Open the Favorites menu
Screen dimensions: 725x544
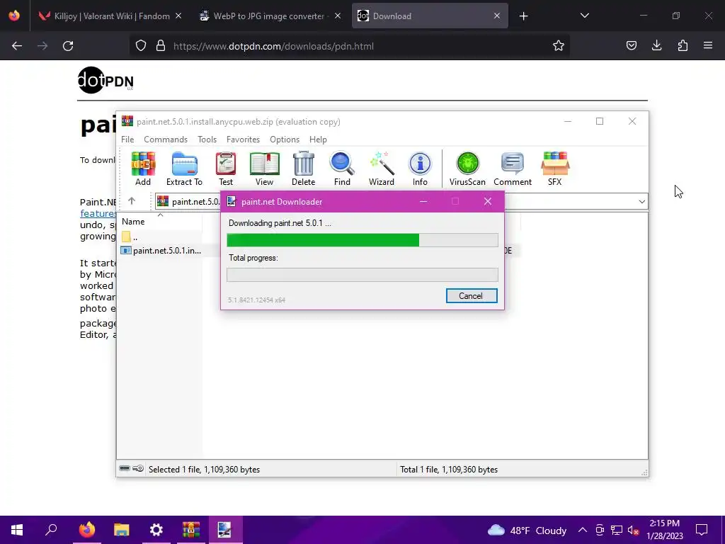pos(244,140)
